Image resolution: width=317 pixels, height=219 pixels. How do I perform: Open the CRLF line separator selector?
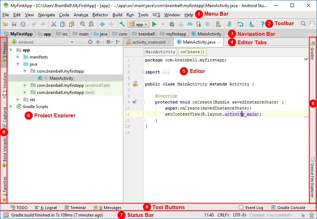pos(223,215)
